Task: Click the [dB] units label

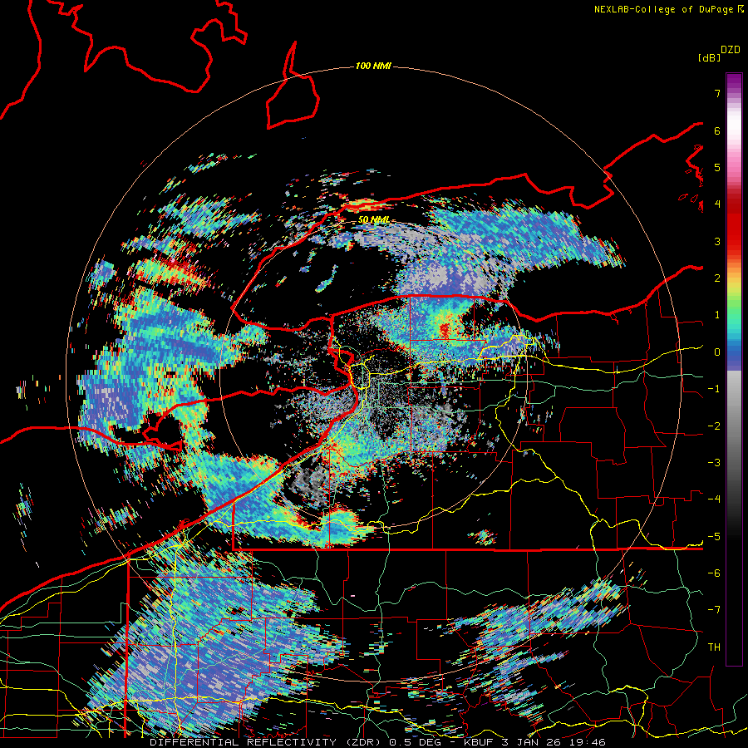Action: (x=710, y=58)
